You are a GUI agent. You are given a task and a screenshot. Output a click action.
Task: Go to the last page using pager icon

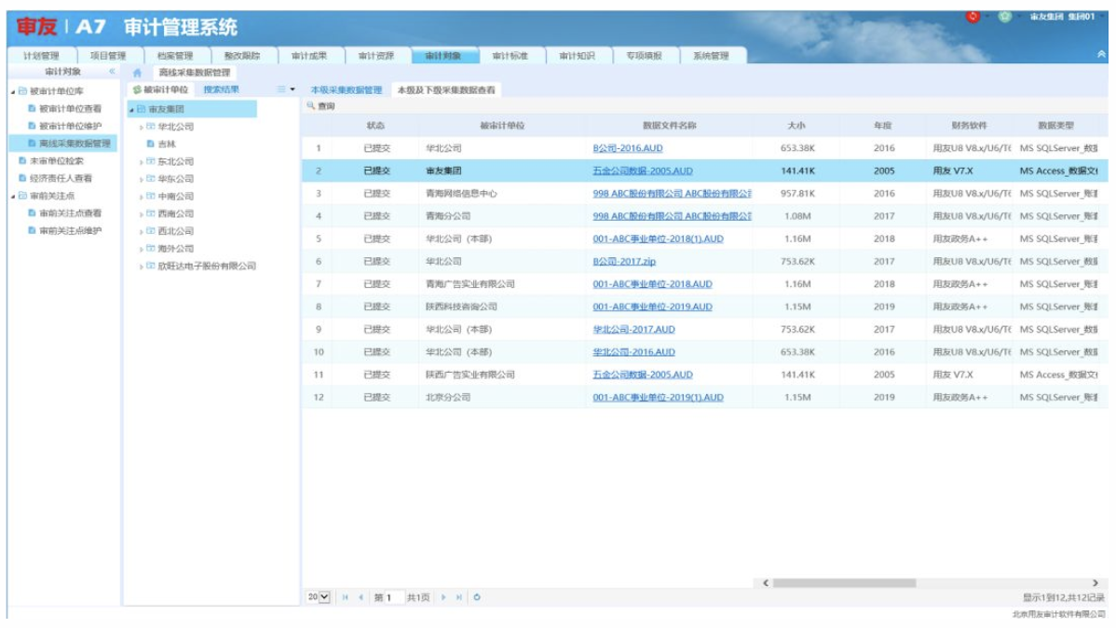[x=459, y=597]
